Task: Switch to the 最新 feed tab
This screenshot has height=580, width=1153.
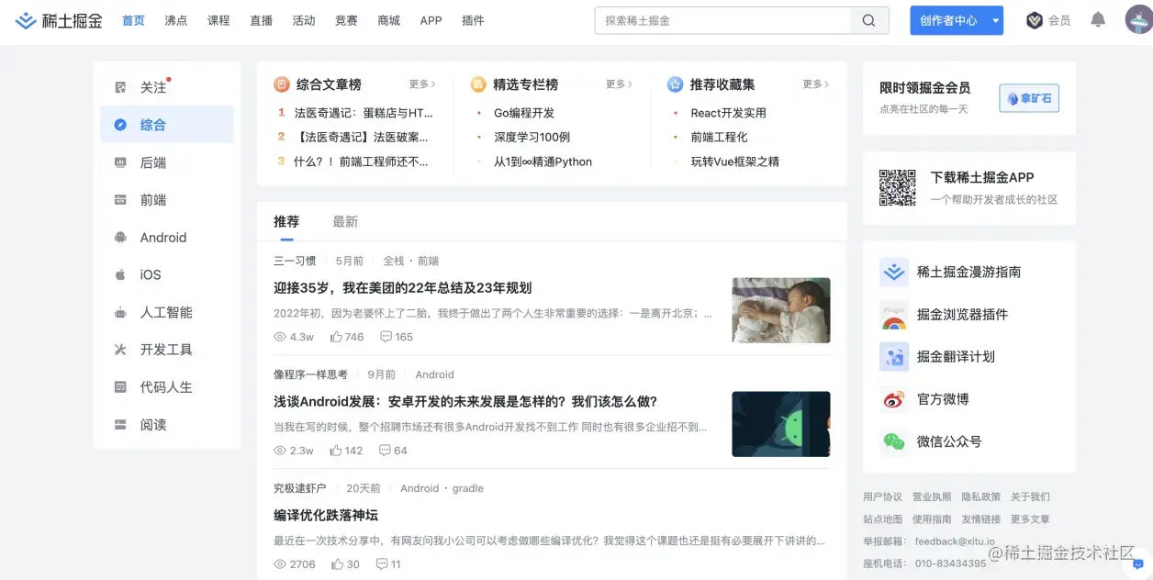Action: click(345, 221)
